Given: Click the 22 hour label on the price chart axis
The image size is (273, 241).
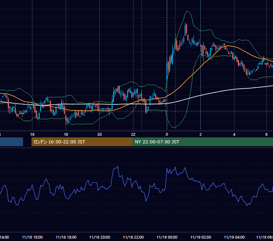Looking at the screenshot, I should point(133,135).
